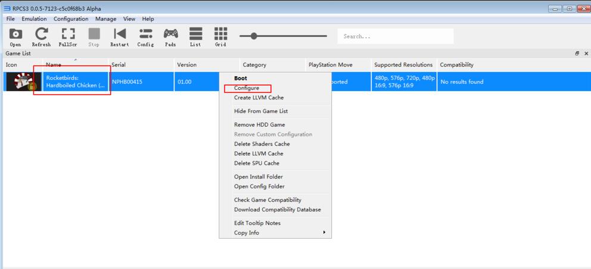The image size is (591, 269).
Task: Close the Game List panel
Action: (x=586, y=54)
